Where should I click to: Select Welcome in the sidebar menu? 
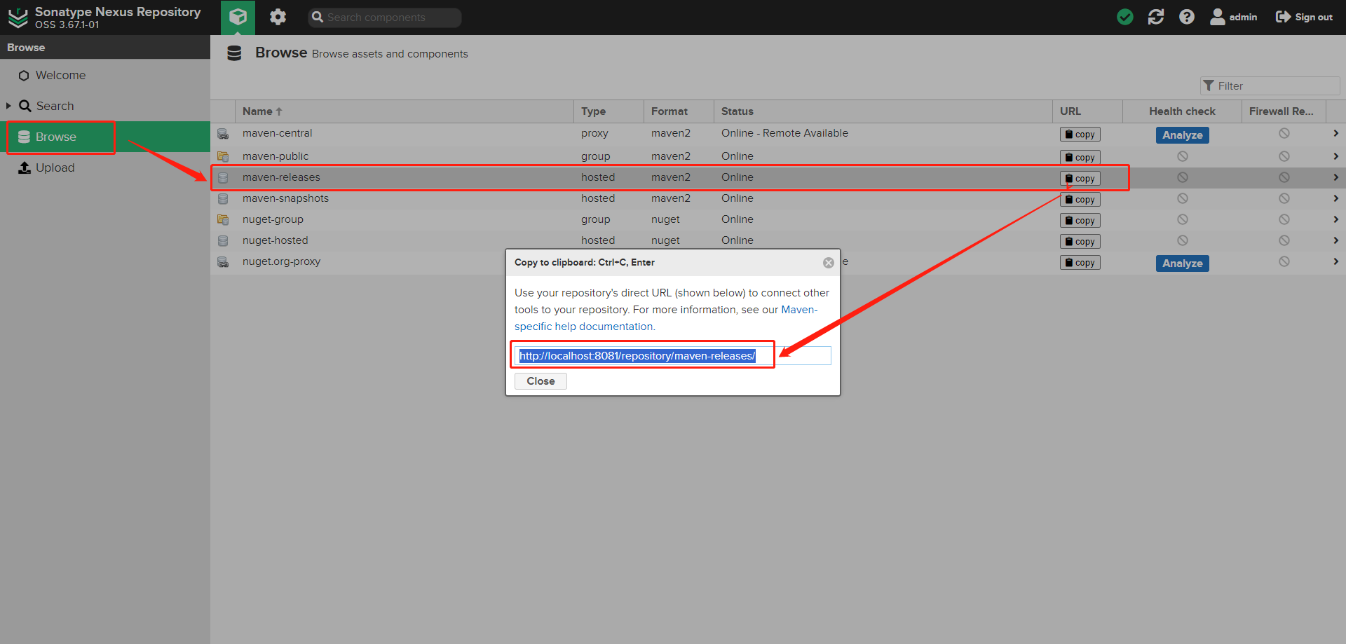60,75
